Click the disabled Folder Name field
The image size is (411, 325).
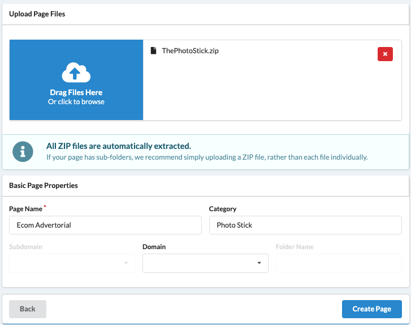click(339, 263)
